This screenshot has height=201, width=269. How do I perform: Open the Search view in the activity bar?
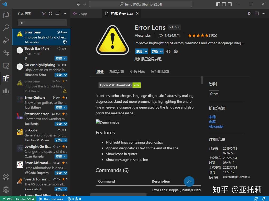click(x=6, y=27)
